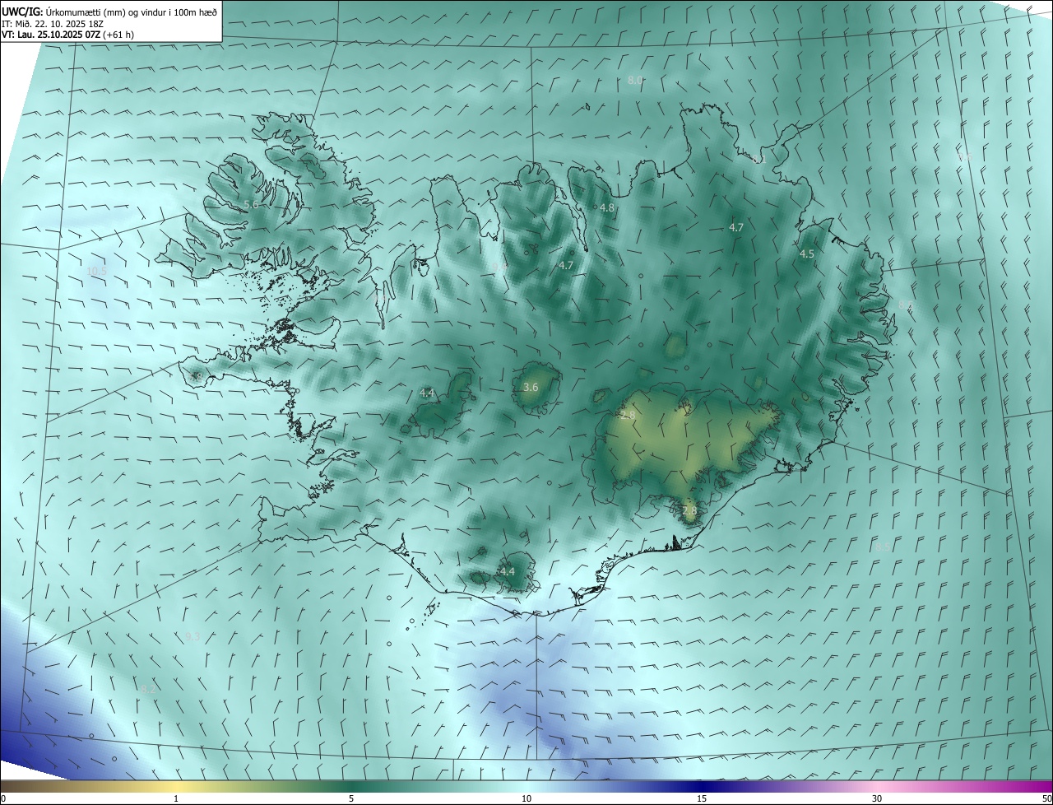Image resolution: width=1053 pixels, height=805 pixels.
Task: Click the 'IT: Mið. 22. 10. 2025 18Z' line
Action: [53, 23]
